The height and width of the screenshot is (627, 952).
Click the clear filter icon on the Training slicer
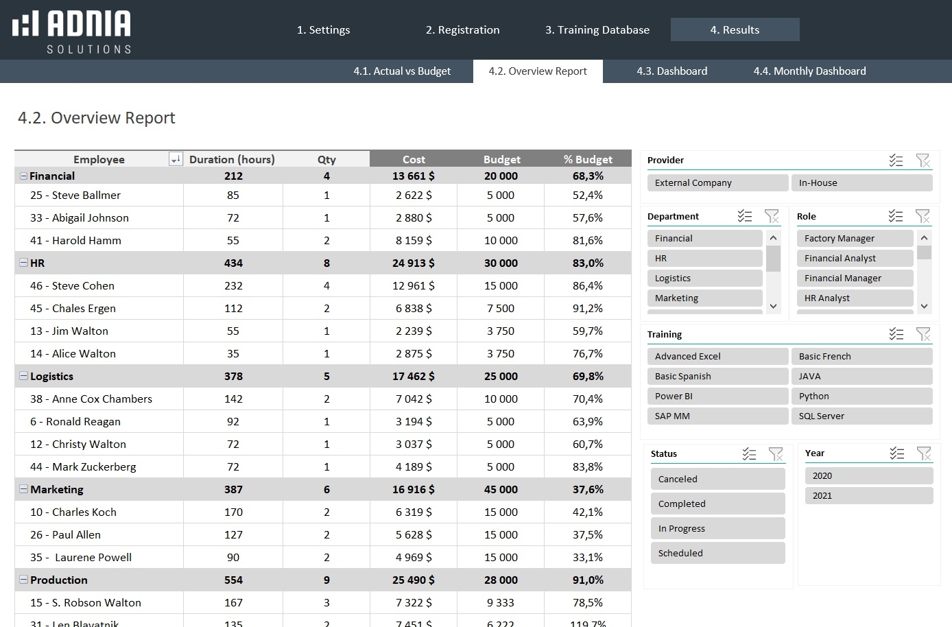924,334
